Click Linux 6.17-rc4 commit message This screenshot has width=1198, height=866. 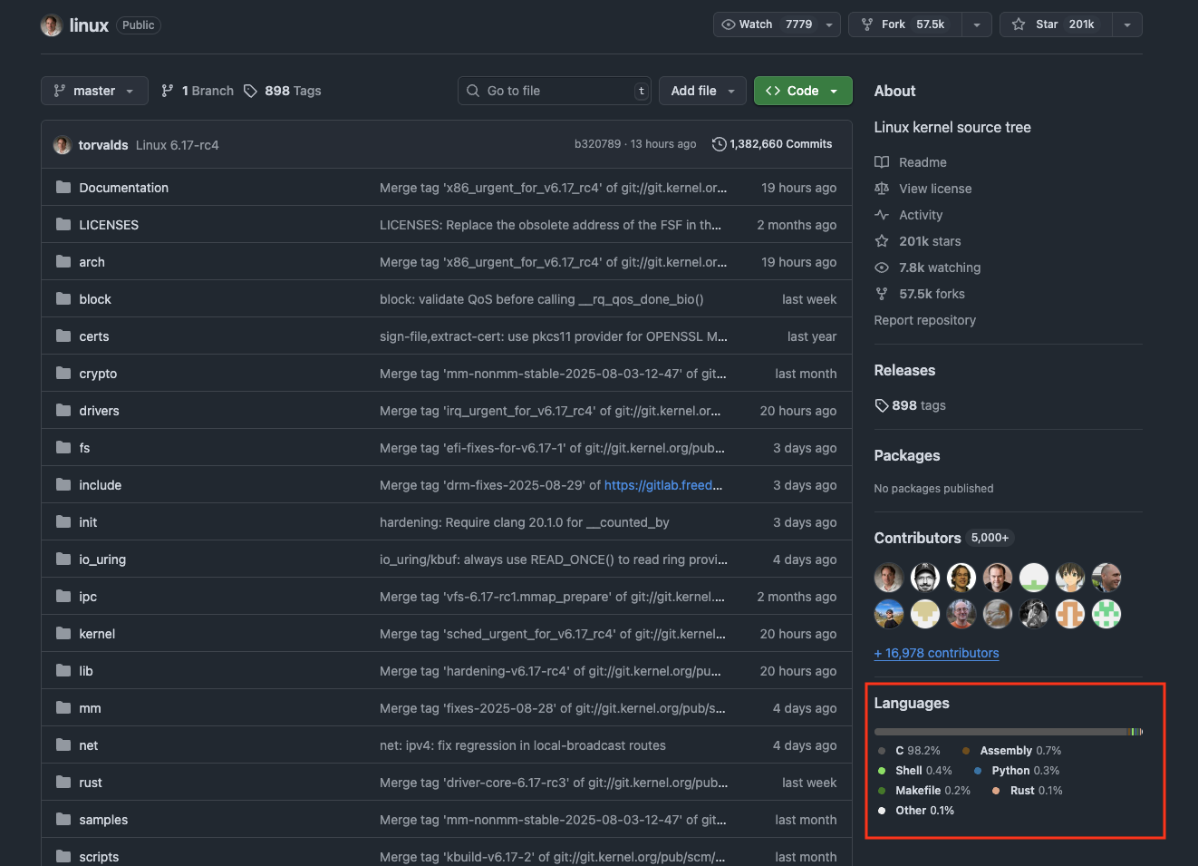(x=178, y=145)
